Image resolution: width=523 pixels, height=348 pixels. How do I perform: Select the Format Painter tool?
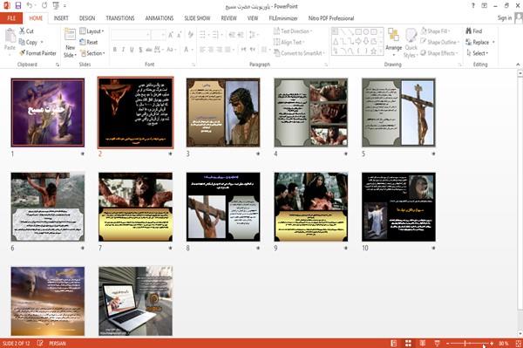point(37,53)
